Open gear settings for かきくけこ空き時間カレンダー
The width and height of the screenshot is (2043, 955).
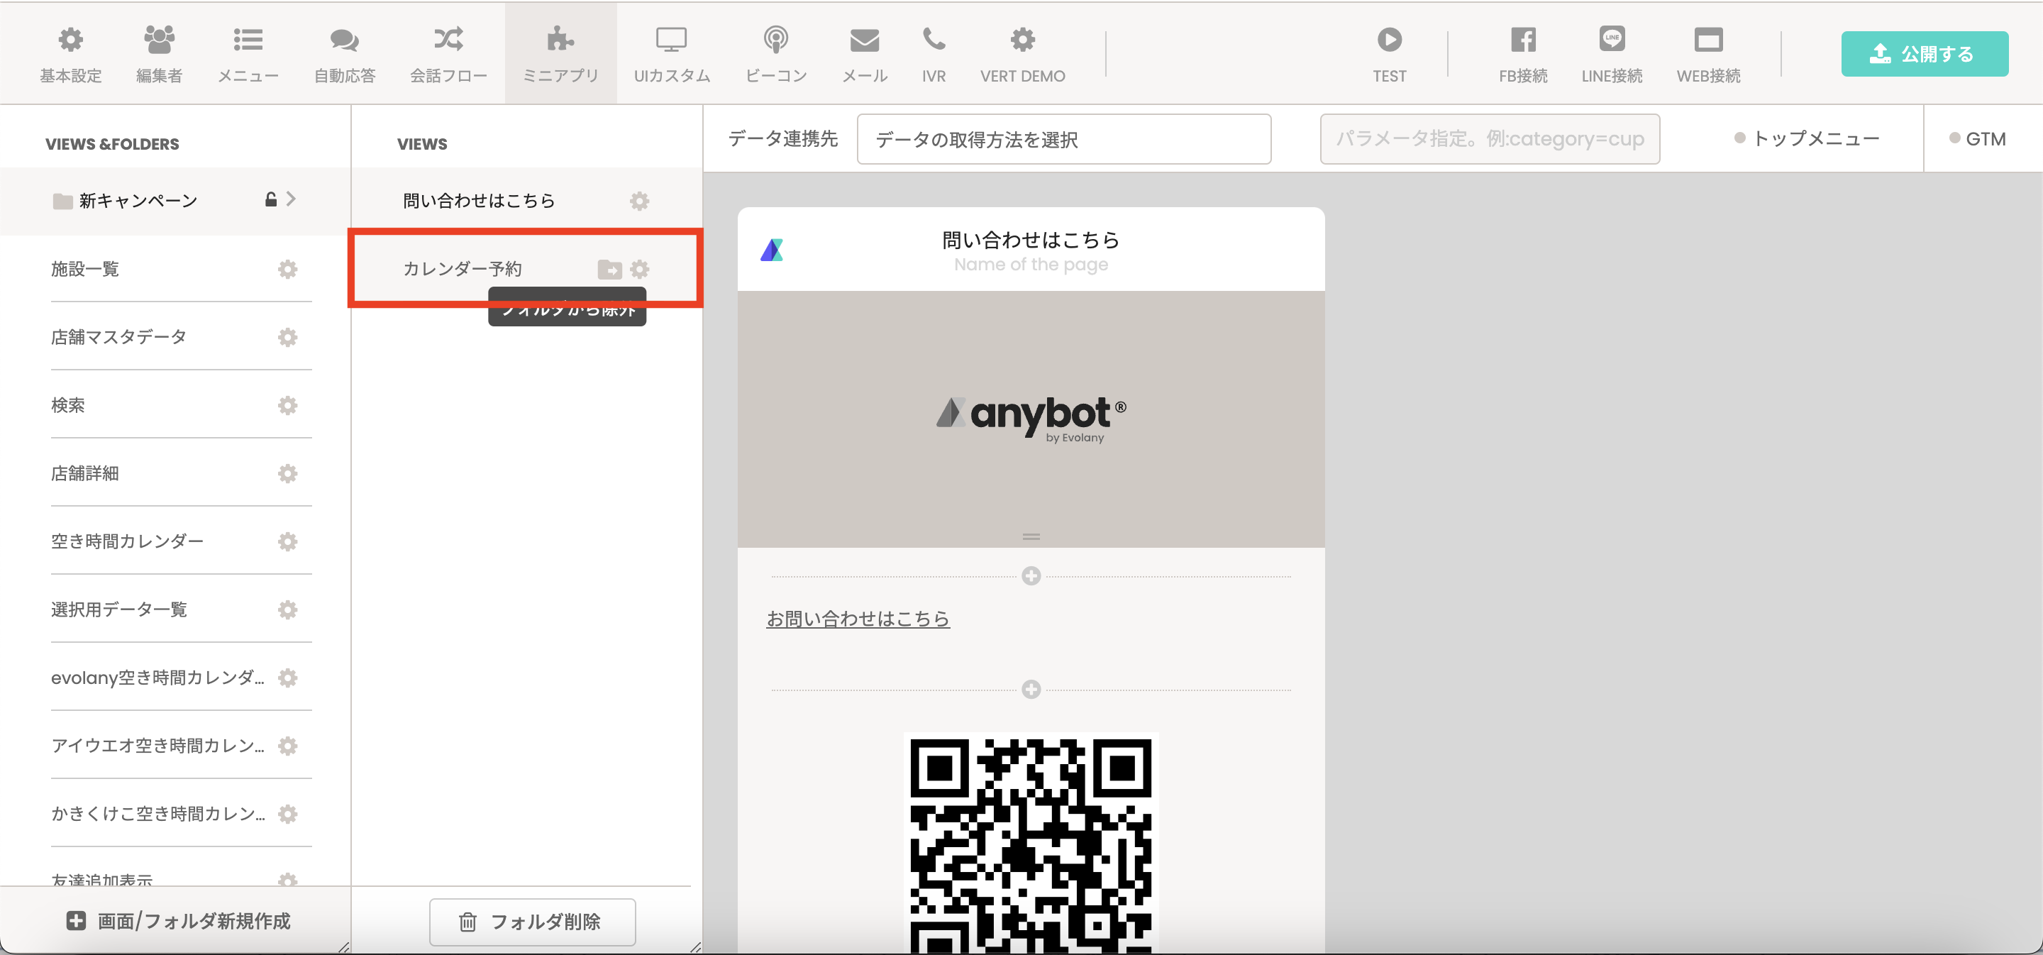pyautogui.click(x=287, y=814)
